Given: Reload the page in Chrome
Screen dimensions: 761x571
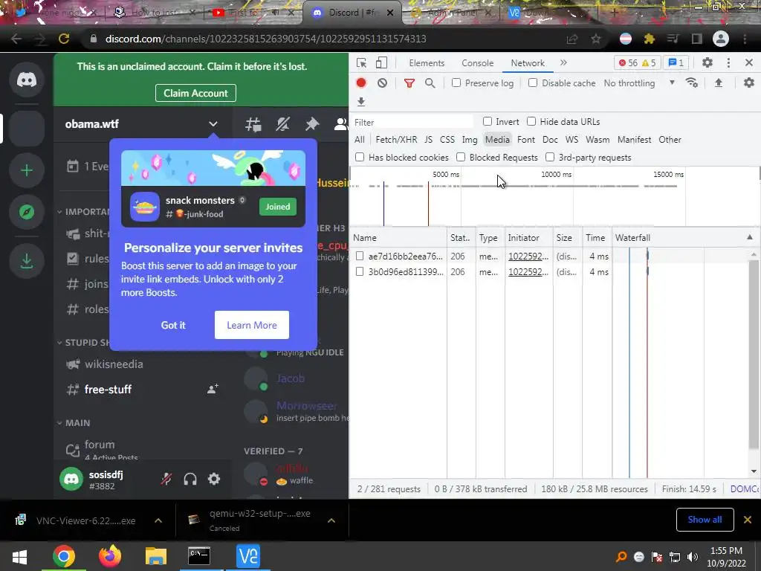Looking at the screenshot, I should pyautogui.click(x=64, y=39).
